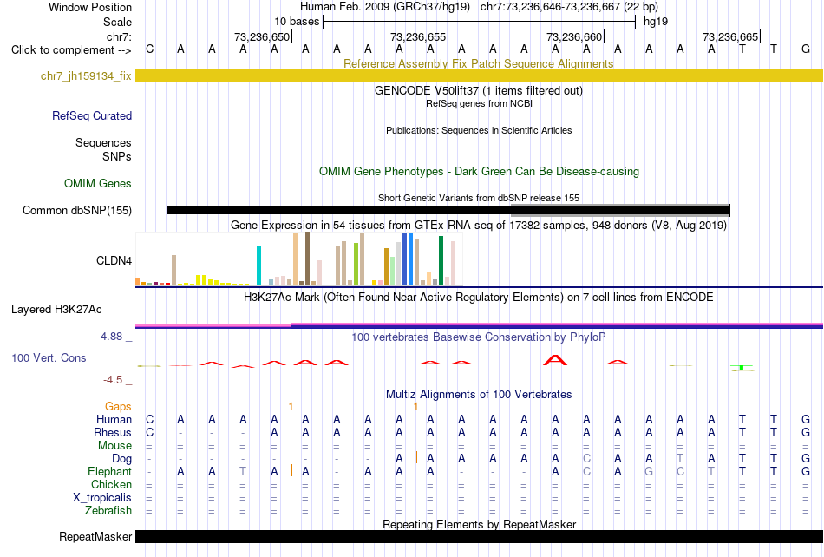Click the Mouse alignment row label
Viewport: 824px width, 557px height.
[x=114, y=446]
